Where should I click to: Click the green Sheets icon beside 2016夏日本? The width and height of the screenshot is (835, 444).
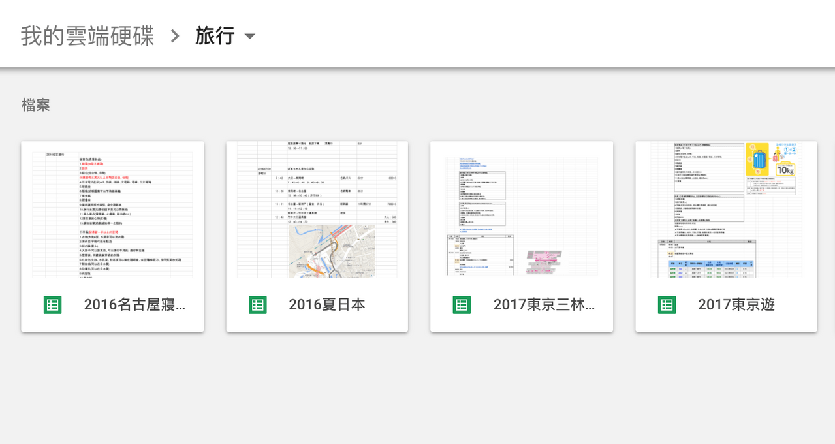coord(257,304)
